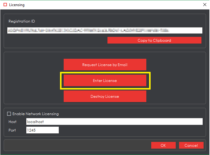Click Request License by Email
Image resolution: width=210 pixels, height=155 pixels.
point(105,65)
